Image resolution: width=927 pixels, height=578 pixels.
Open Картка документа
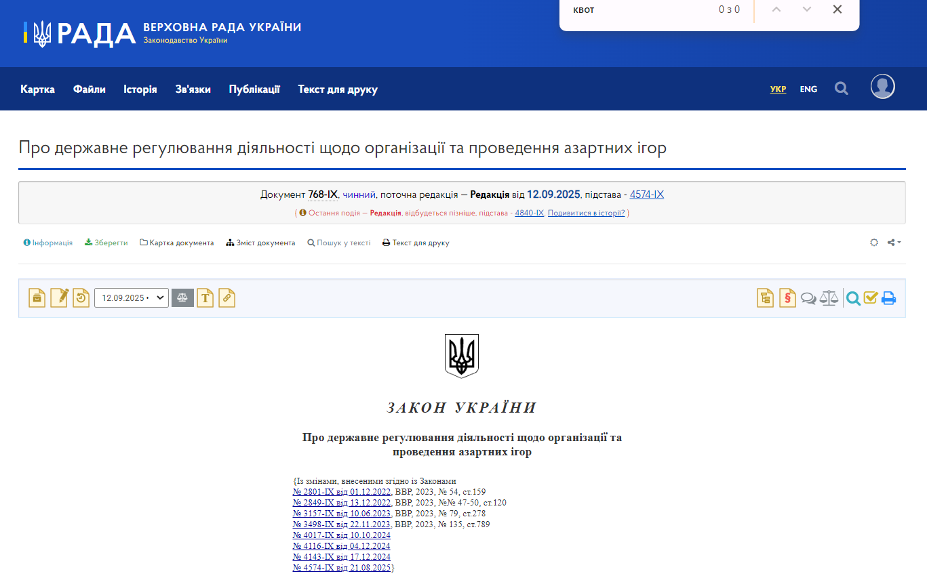(x=177, y=243)
